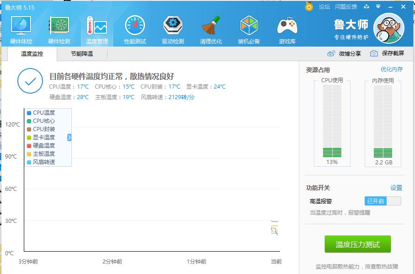Click the 鲁大师 avatar mascot picture
This screenshot has height=274, width=415.
(389, 28)
